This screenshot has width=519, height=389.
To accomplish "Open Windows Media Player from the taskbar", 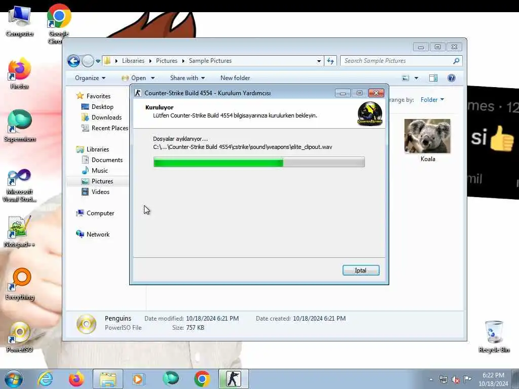I will tap(138, 379).
